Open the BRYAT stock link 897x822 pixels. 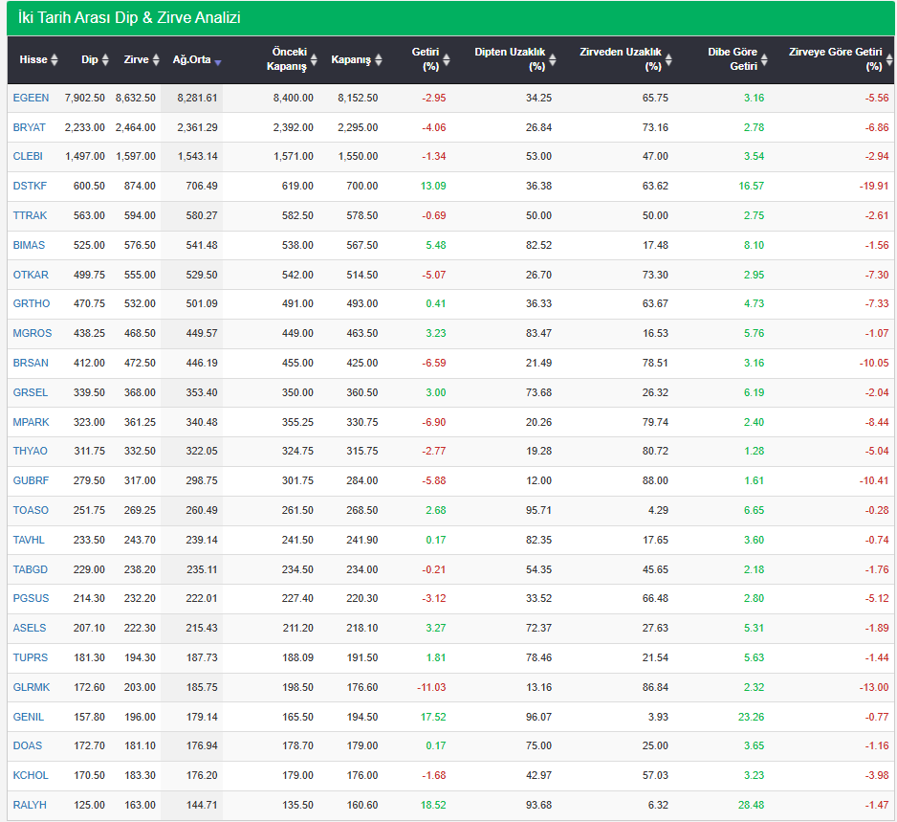point(30,127)
